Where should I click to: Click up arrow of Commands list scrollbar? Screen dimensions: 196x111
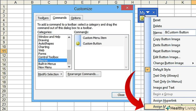coord(126,37)
